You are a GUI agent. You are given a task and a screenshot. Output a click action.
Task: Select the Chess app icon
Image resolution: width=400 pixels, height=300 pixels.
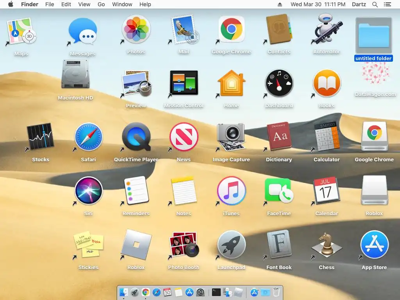(x=327, y=245)
